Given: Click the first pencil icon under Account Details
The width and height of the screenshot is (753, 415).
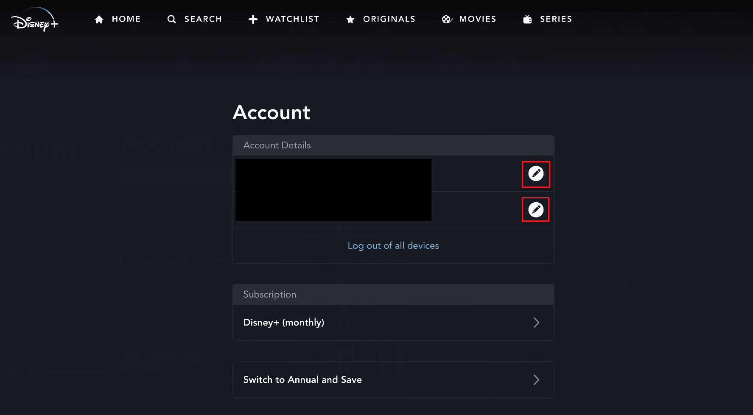Looking at the screenshot, I should pos(536,173).
